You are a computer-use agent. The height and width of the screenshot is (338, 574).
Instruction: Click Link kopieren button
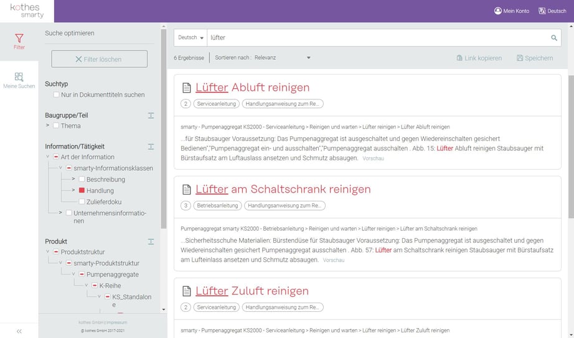pyautogui.click(x=479, y=58)
